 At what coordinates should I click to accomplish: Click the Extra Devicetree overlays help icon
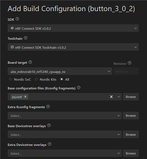(50, 144)
